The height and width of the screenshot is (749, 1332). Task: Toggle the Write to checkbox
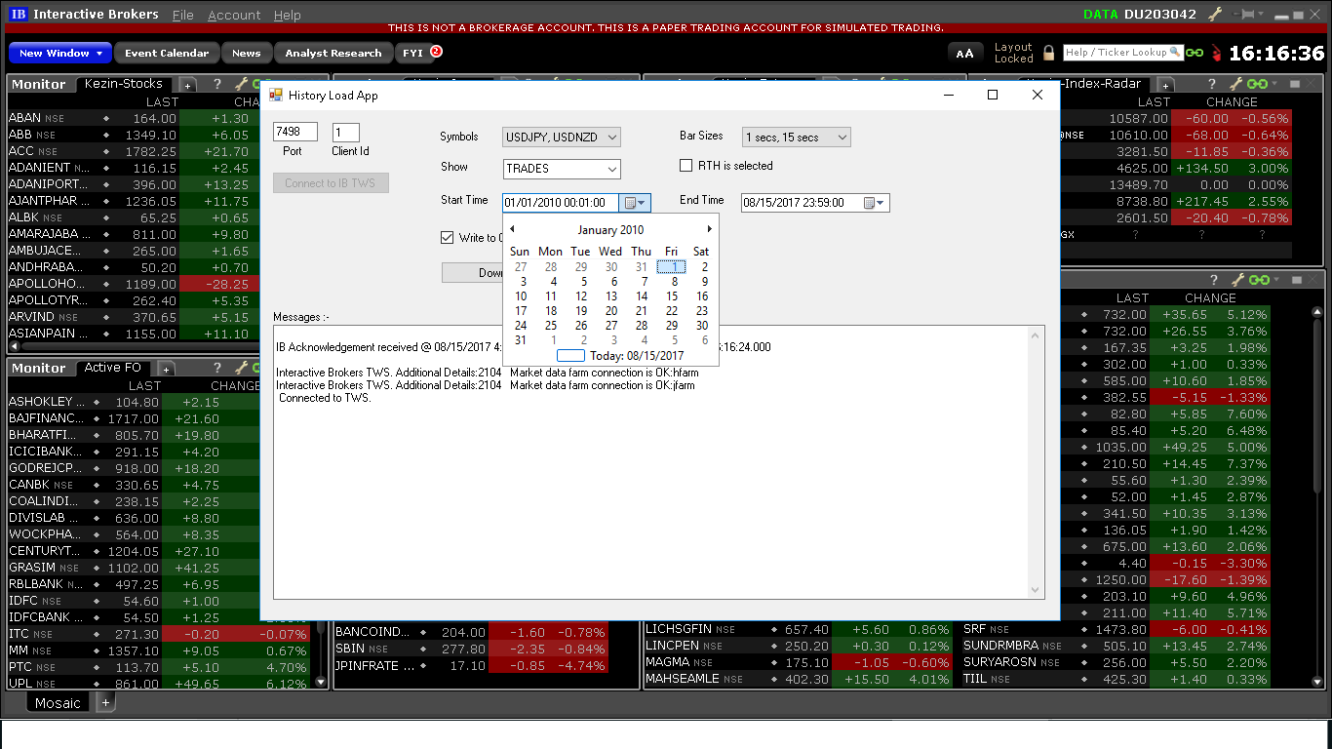pos(448,237)
